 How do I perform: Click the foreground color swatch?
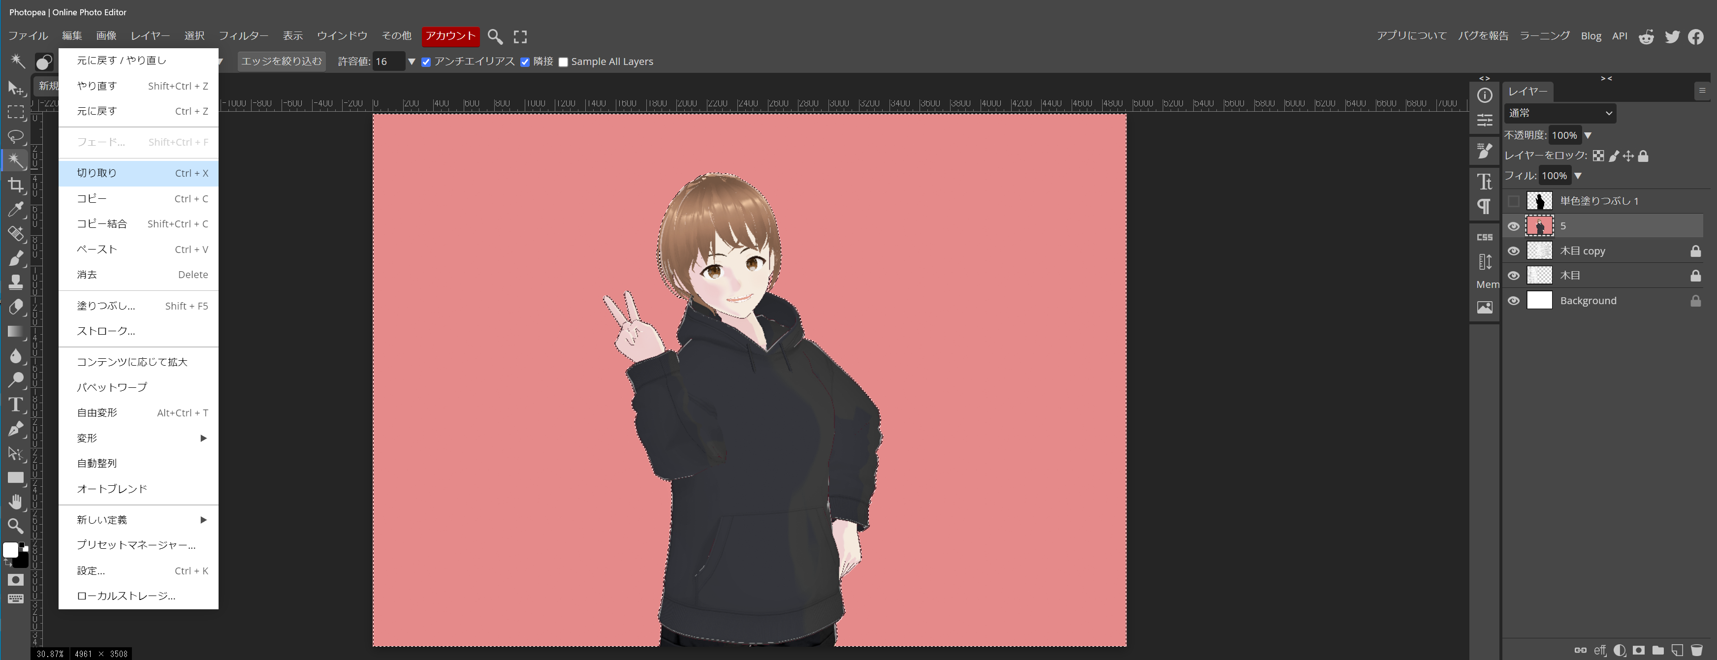pyautogui.click(x=10, y=549)
